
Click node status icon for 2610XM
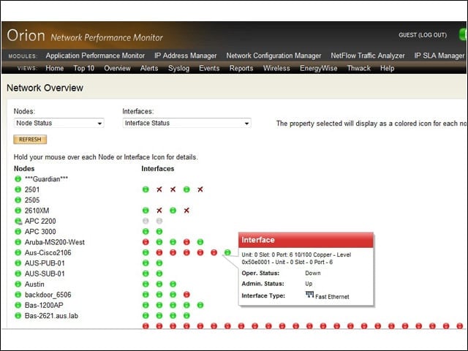click(x=18, y=210)
